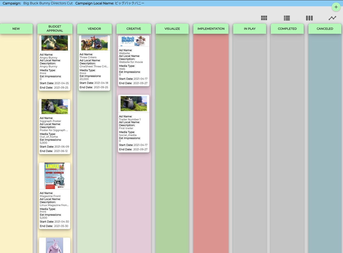This screenshot has height=253, width=343.
Task: Open the line chart view icon
Action: click(332, 18)
